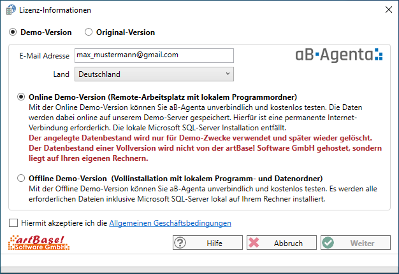Click the artBase! Software GmbH logo
Screen dimensions: 399x274
click(39, 243)
